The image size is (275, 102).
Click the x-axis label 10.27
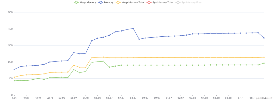point(26,98)
